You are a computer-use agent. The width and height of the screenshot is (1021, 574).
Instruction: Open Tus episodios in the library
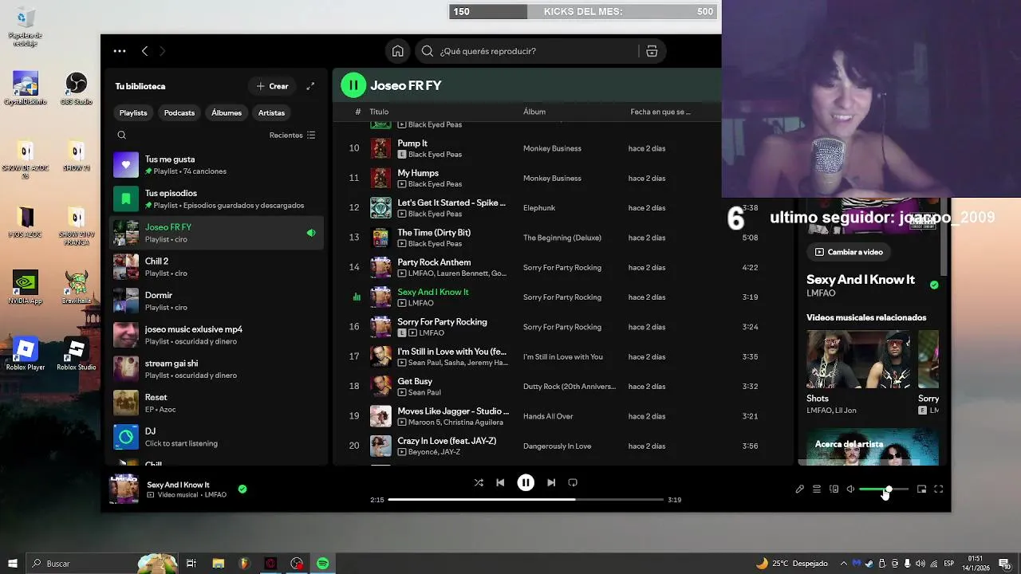[x=216, y=199]
